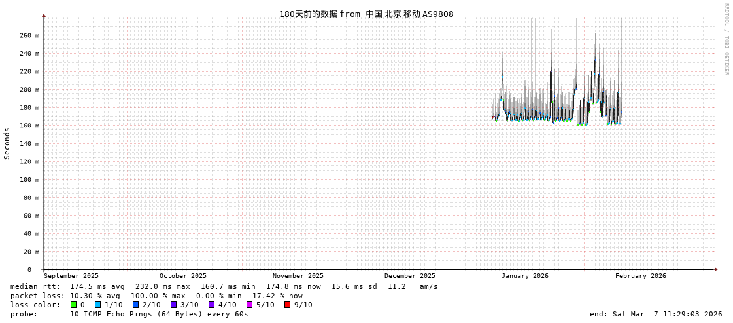Click the arrow at x-axis right end
Image resolution: width=733 pixels, height=323 pixels.
(716, 269)
